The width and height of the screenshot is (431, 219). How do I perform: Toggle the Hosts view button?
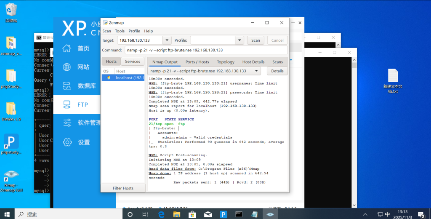[111, 61]
